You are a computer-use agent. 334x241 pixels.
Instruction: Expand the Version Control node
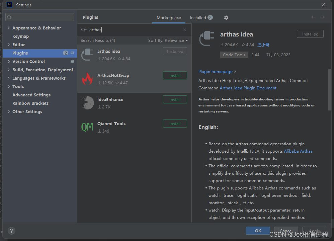coord(8,61)
